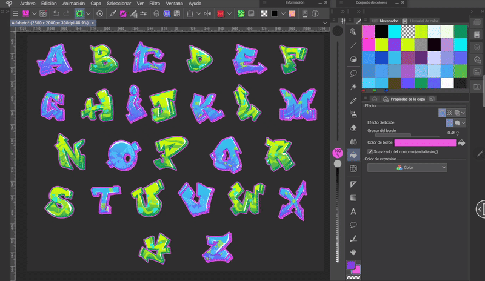
Task: Select the Gradient tool
Action: pos(353,197)
